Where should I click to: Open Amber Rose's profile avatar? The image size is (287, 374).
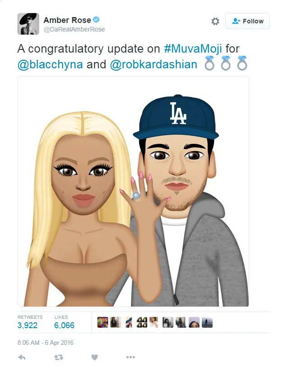28,24
